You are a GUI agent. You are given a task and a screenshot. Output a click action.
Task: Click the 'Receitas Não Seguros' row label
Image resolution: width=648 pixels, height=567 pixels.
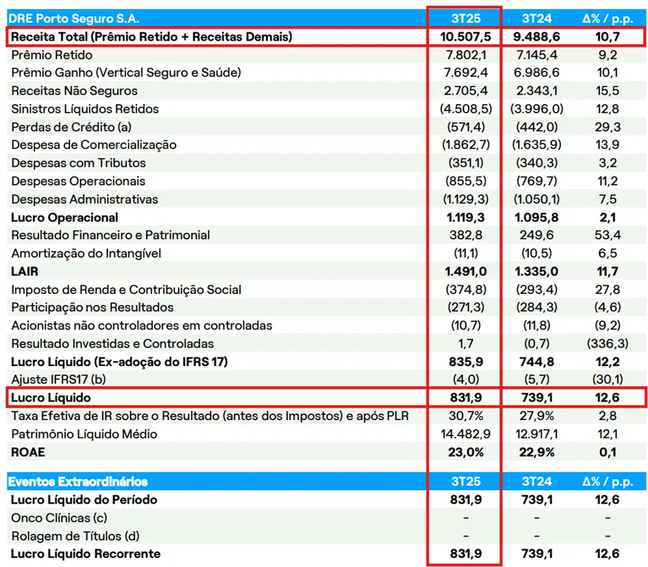coord(75,91)
